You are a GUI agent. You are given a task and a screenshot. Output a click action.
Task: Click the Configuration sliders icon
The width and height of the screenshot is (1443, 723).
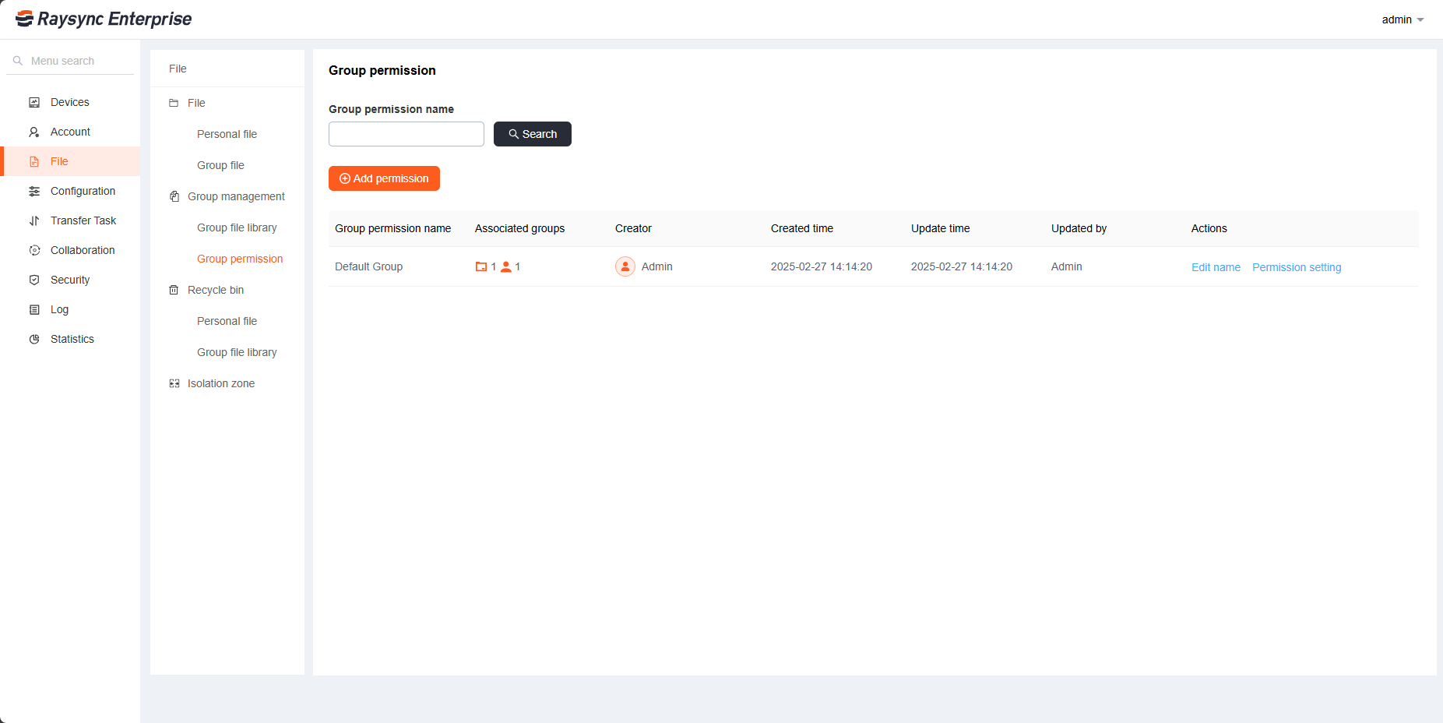point(34,191)
